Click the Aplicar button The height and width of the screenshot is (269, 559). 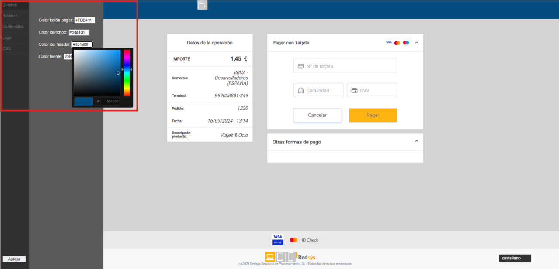click(x=14, y=259)
